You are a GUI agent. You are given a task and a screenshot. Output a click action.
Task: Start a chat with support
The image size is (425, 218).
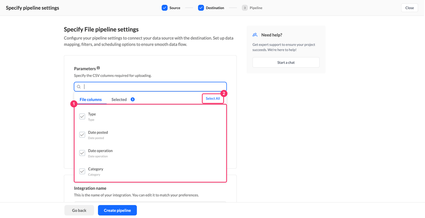tap(286, 62)
